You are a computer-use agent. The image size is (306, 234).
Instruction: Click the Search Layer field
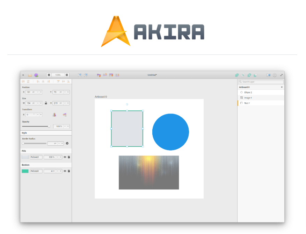point(261,82)
